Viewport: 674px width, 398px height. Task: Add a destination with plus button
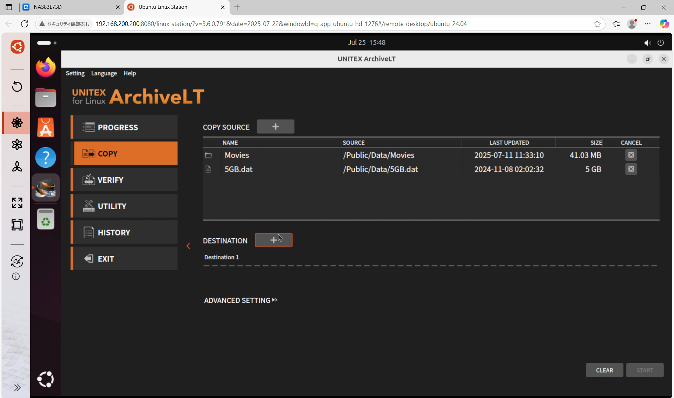click(273, 240)
